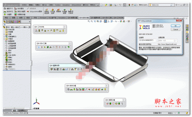Image resolution: width=192 pixels, height=117 pixels.
Task: Open Custom Properties task pane icon
Action: 187,42
